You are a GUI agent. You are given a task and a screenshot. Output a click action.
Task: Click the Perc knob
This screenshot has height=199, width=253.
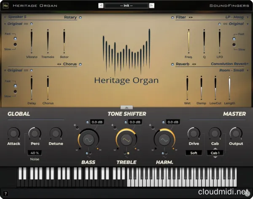tap(35, 133)
